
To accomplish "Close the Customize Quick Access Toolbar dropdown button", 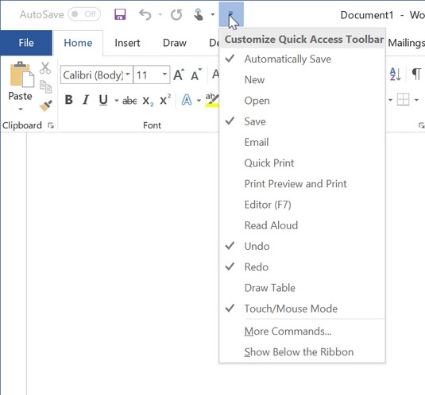I will pyautogui.click(x=231, y=14).
